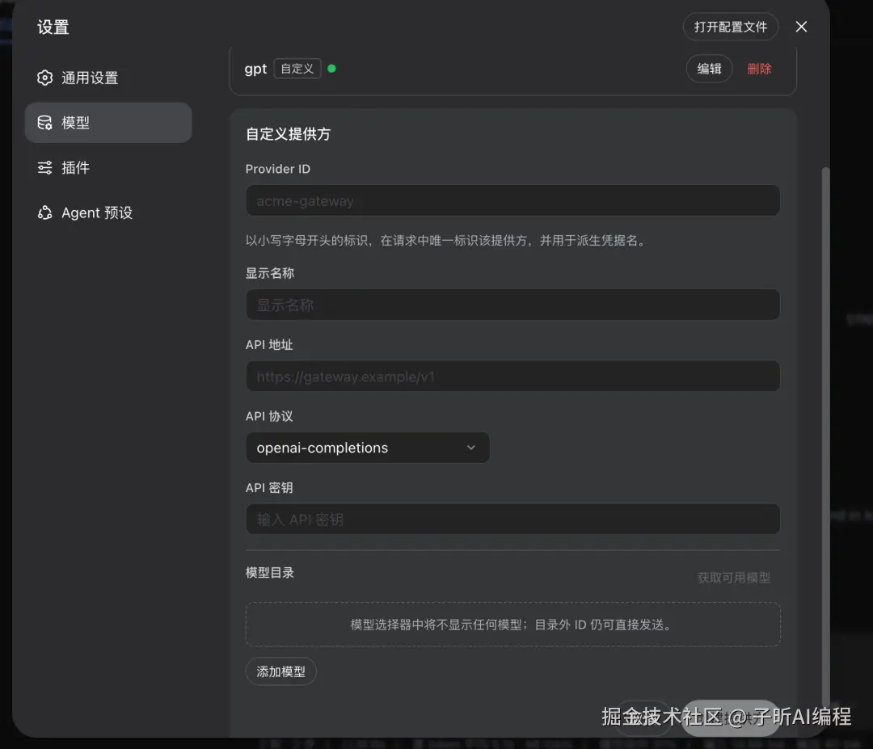
Task: Click the 打开配置文件 button
Action: (x=731, y=27)
